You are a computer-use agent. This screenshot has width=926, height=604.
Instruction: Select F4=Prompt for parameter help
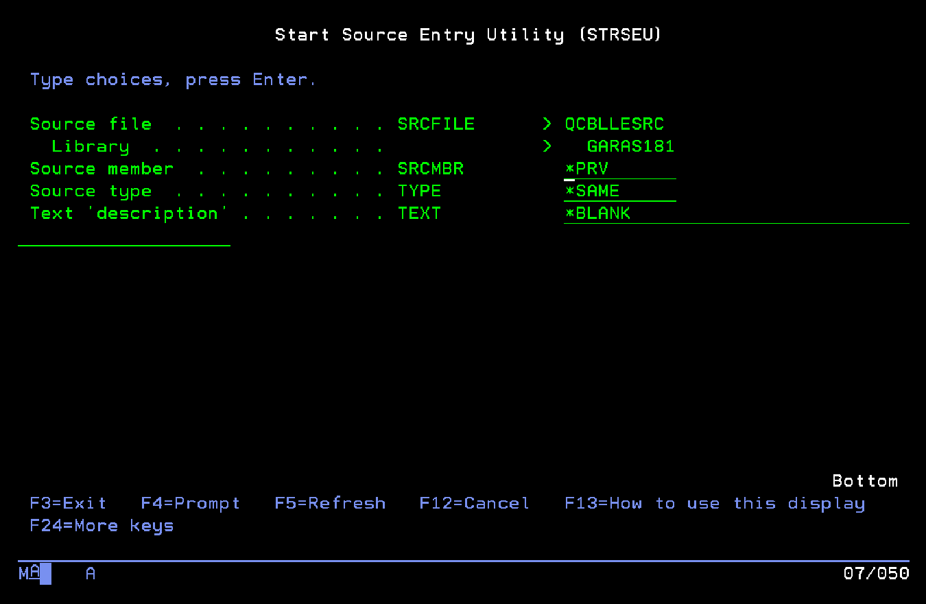[x=190, y=503]
